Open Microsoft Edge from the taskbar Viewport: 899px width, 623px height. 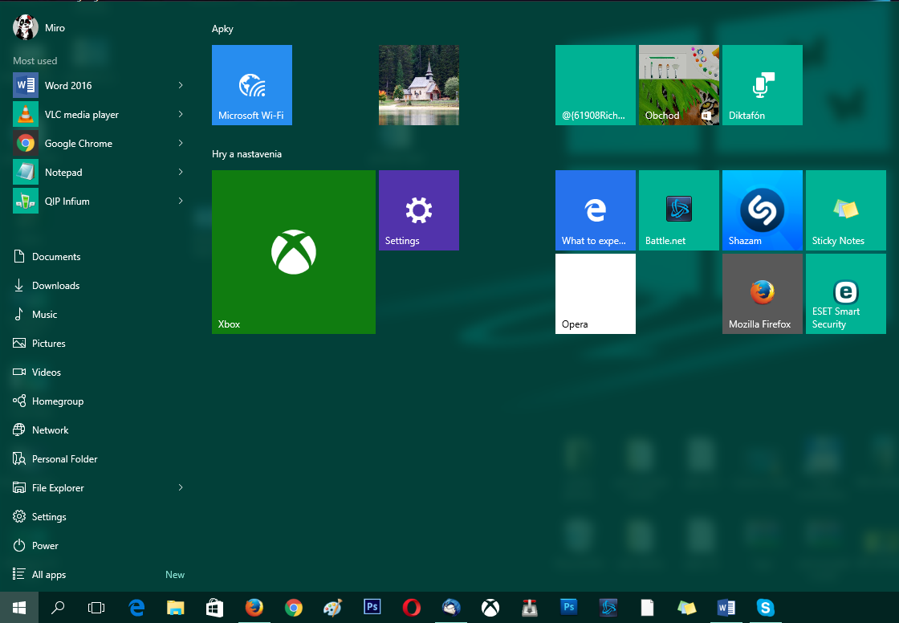pos(136,607)
